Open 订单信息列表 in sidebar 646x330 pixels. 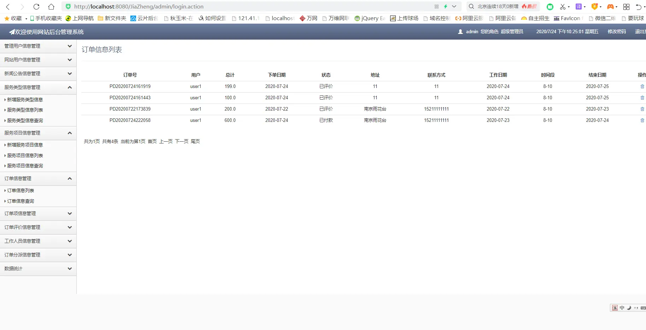[20, 190]
